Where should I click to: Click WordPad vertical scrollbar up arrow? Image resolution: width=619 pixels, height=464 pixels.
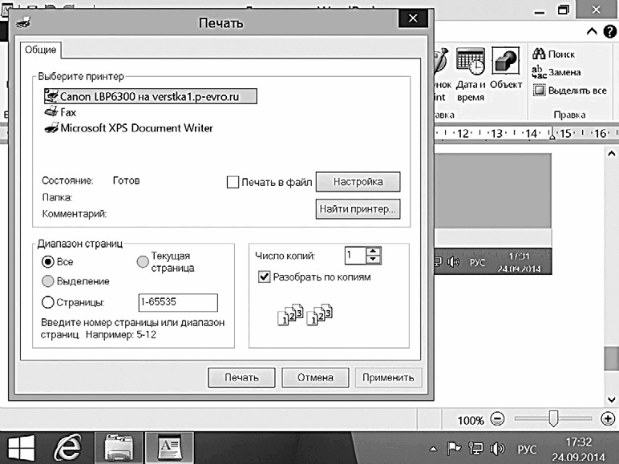coord(612,154)
